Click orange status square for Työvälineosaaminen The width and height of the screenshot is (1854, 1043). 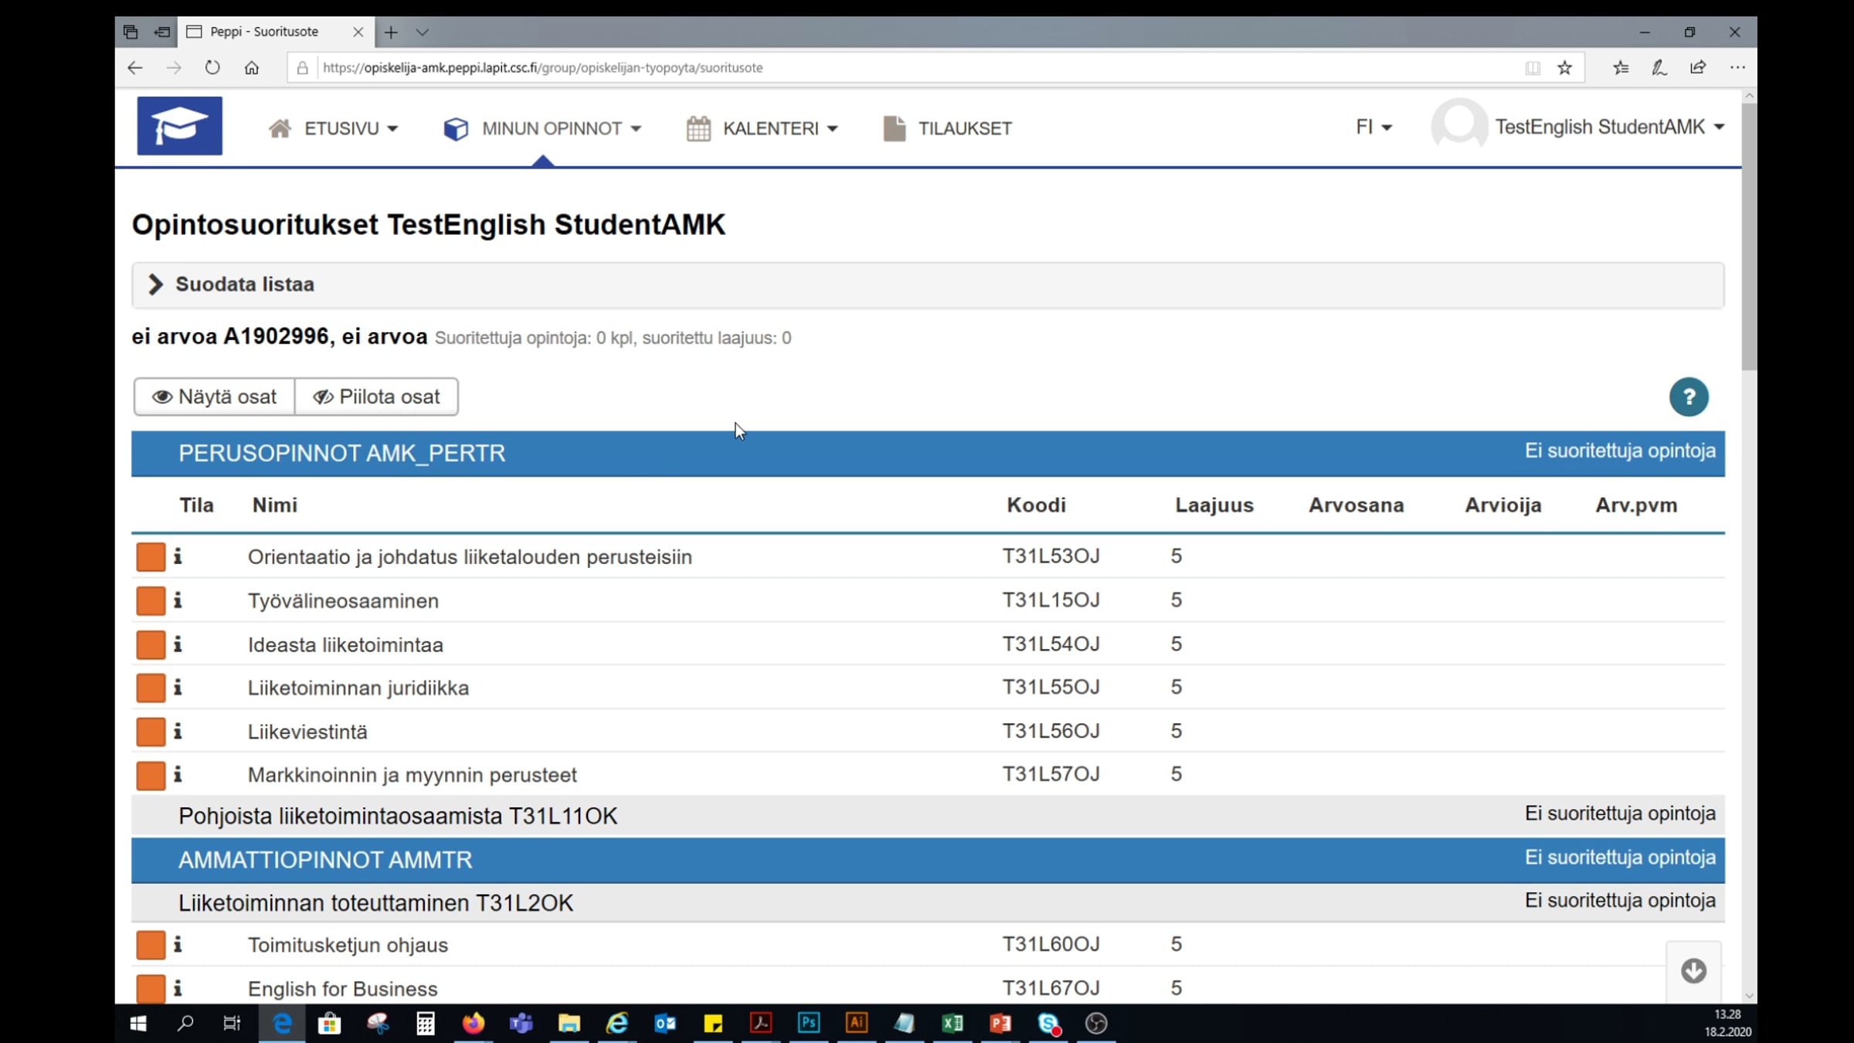[151, 600]
